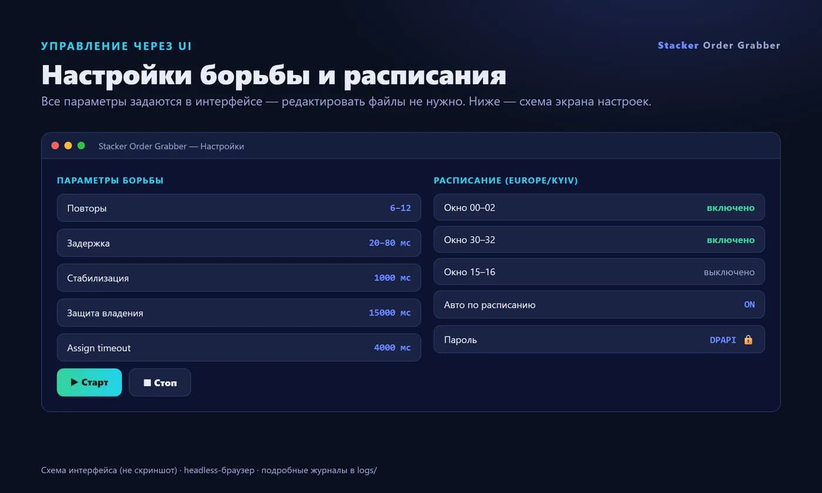Click the Stacker Order Grabber brand text

coord(719,45)
